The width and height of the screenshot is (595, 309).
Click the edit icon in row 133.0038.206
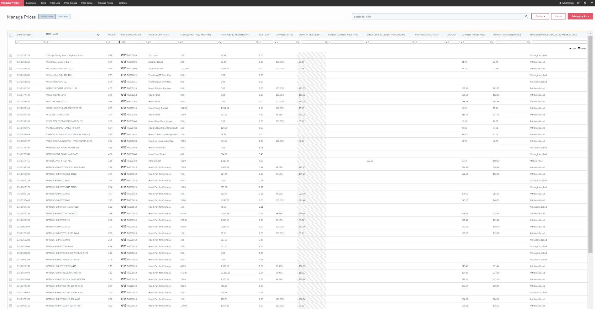point(122,220)
